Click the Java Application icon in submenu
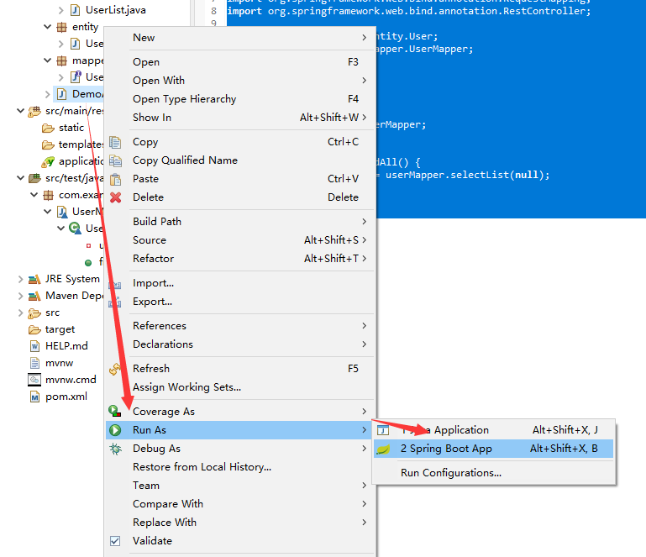This screenshot has height=557, width=646. pos(383,430)
